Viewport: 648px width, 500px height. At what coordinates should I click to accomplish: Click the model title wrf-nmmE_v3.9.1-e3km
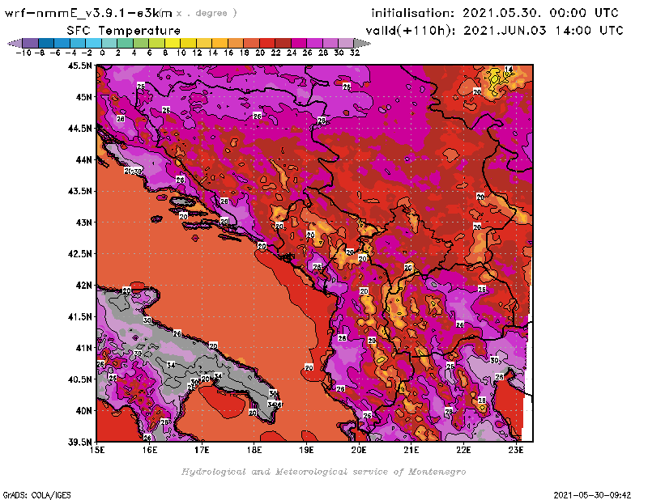point(88,13)
